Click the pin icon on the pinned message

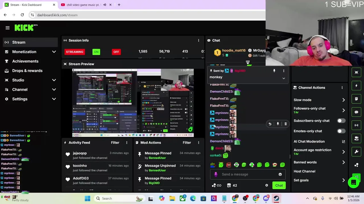(x=274, y=71)
